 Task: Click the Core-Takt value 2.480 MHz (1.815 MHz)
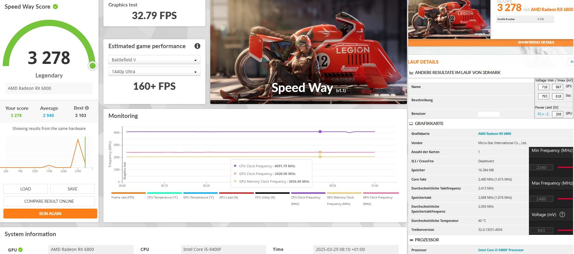pyautogui.click(x=495, y=179)
